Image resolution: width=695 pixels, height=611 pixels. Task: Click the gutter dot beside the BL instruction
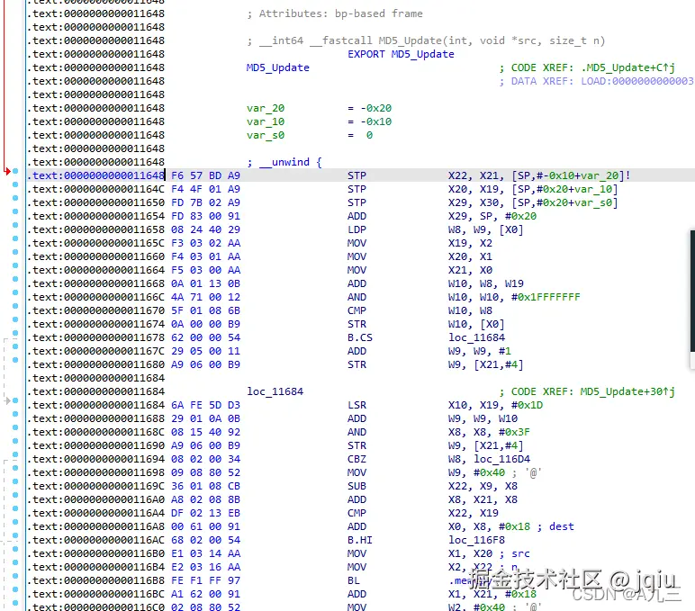click(x=15, y=576)
